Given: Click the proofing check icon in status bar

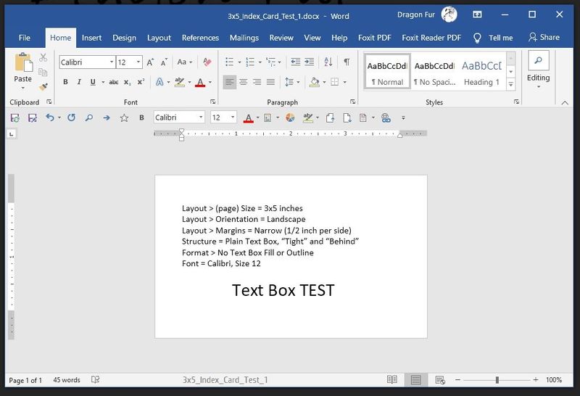Looking at the screenshot, I should click(95, 380).
